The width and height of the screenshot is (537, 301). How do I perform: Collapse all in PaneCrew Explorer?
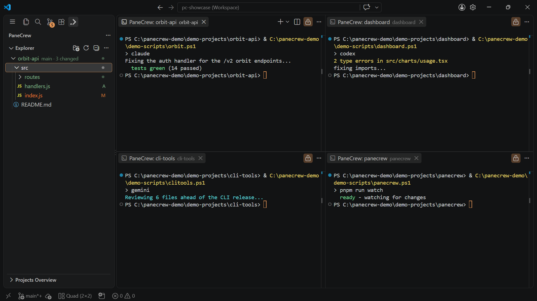tap(96, 48)
